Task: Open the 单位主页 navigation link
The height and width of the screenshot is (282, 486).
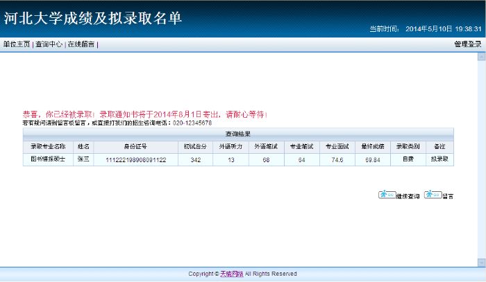Action: click(x=17, y=44)
